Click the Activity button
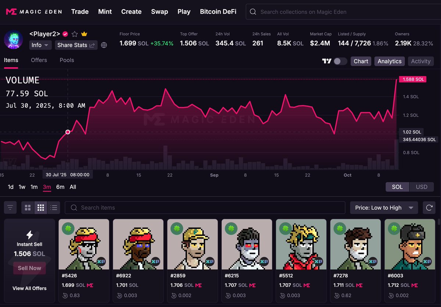Screen dimensions: 441x307 click(421, 61)
